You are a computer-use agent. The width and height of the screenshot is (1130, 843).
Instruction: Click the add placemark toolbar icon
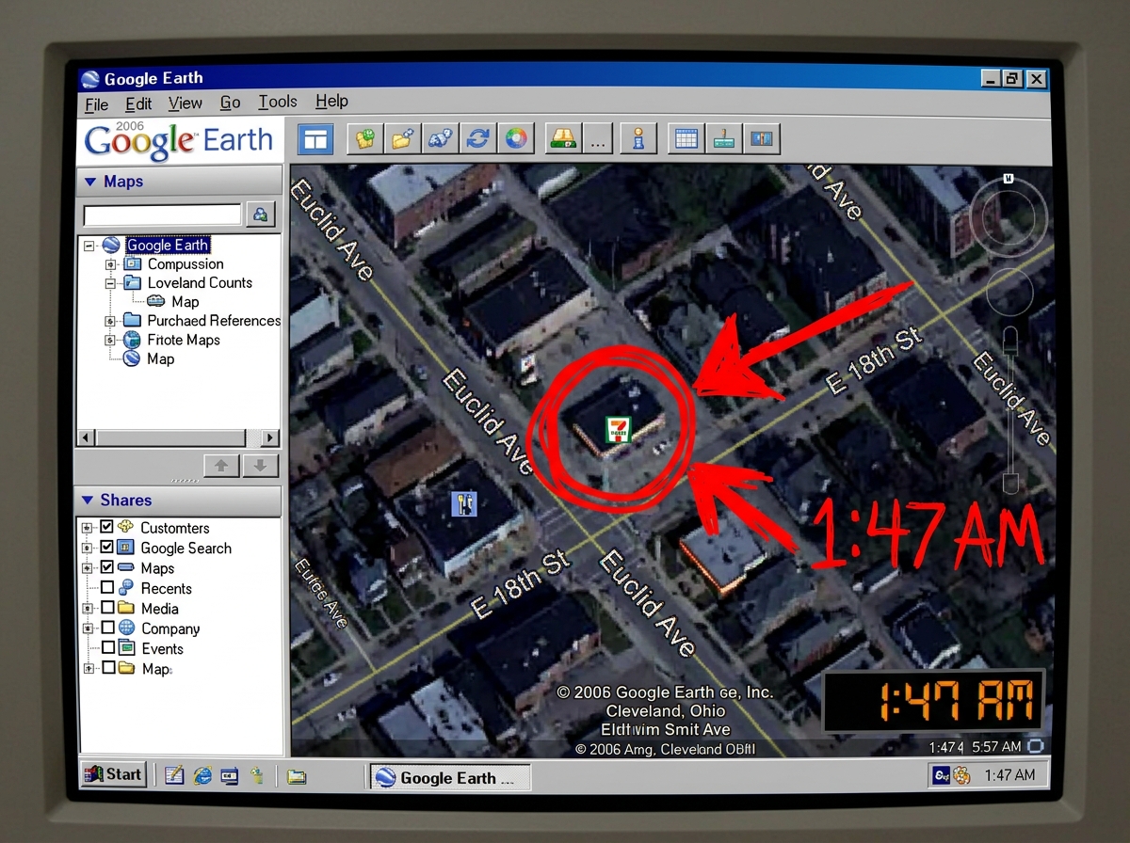tap(365, 139)
